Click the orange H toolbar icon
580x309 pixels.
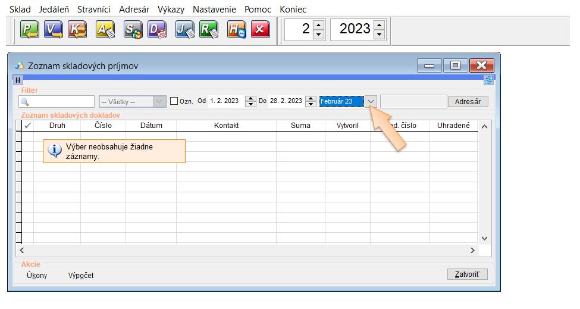click(236, 29)
